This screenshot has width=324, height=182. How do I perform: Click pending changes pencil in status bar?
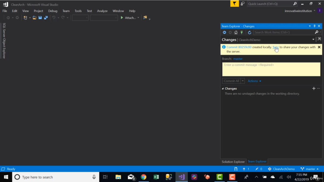point(259,169)
